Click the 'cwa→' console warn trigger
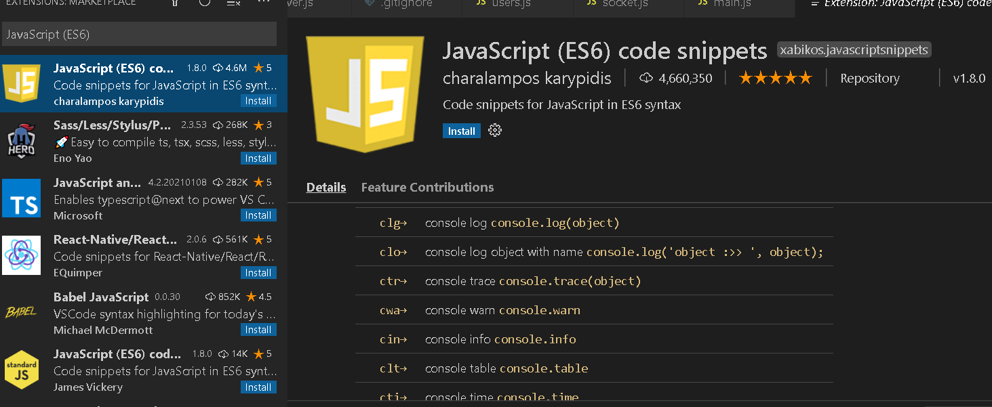The image size is (992, 407). point(393,310)
